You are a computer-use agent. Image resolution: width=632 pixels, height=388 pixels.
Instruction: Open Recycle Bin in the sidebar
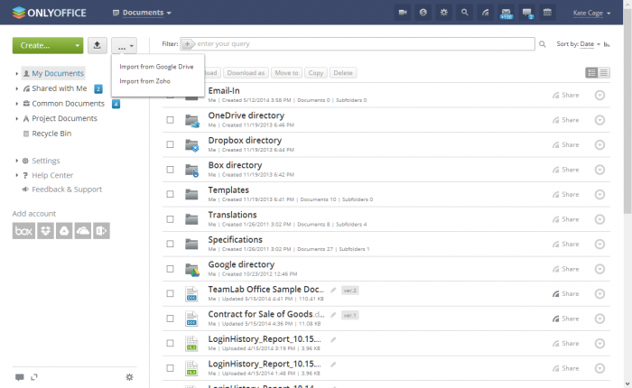[x=51, y=134]
